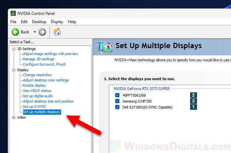The height and width of the screenshot is (153, 231).
Task: Uncheck the Dell S2716DG display checkbox
Action: (x=117, y=107)
